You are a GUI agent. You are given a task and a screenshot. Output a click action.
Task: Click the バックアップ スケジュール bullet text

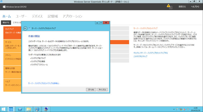pyautogui.click(x=39, y=65)
